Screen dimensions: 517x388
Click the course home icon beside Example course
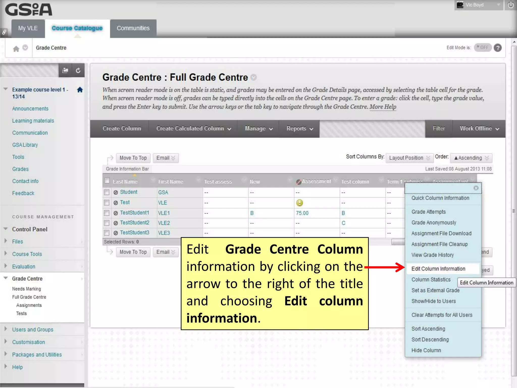[x=80, y=90]
